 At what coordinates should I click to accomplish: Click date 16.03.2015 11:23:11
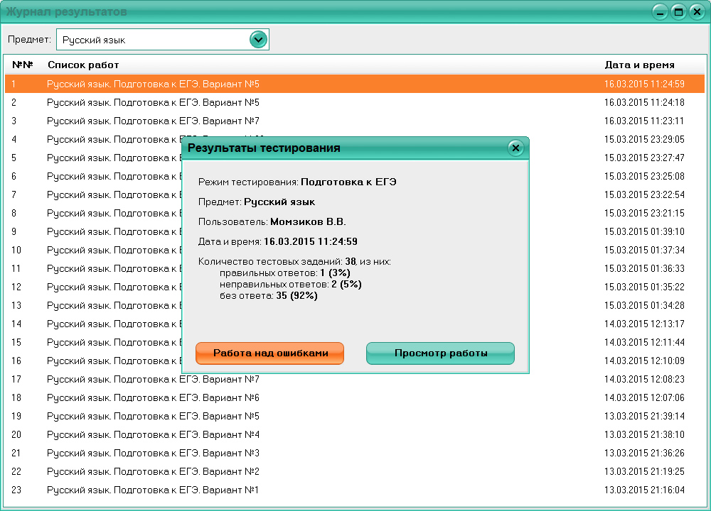click(x=644, y=121)
